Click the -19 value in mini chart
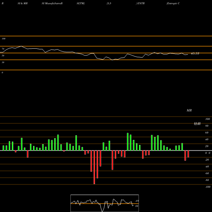212x212 pixels. click(137, 201)
